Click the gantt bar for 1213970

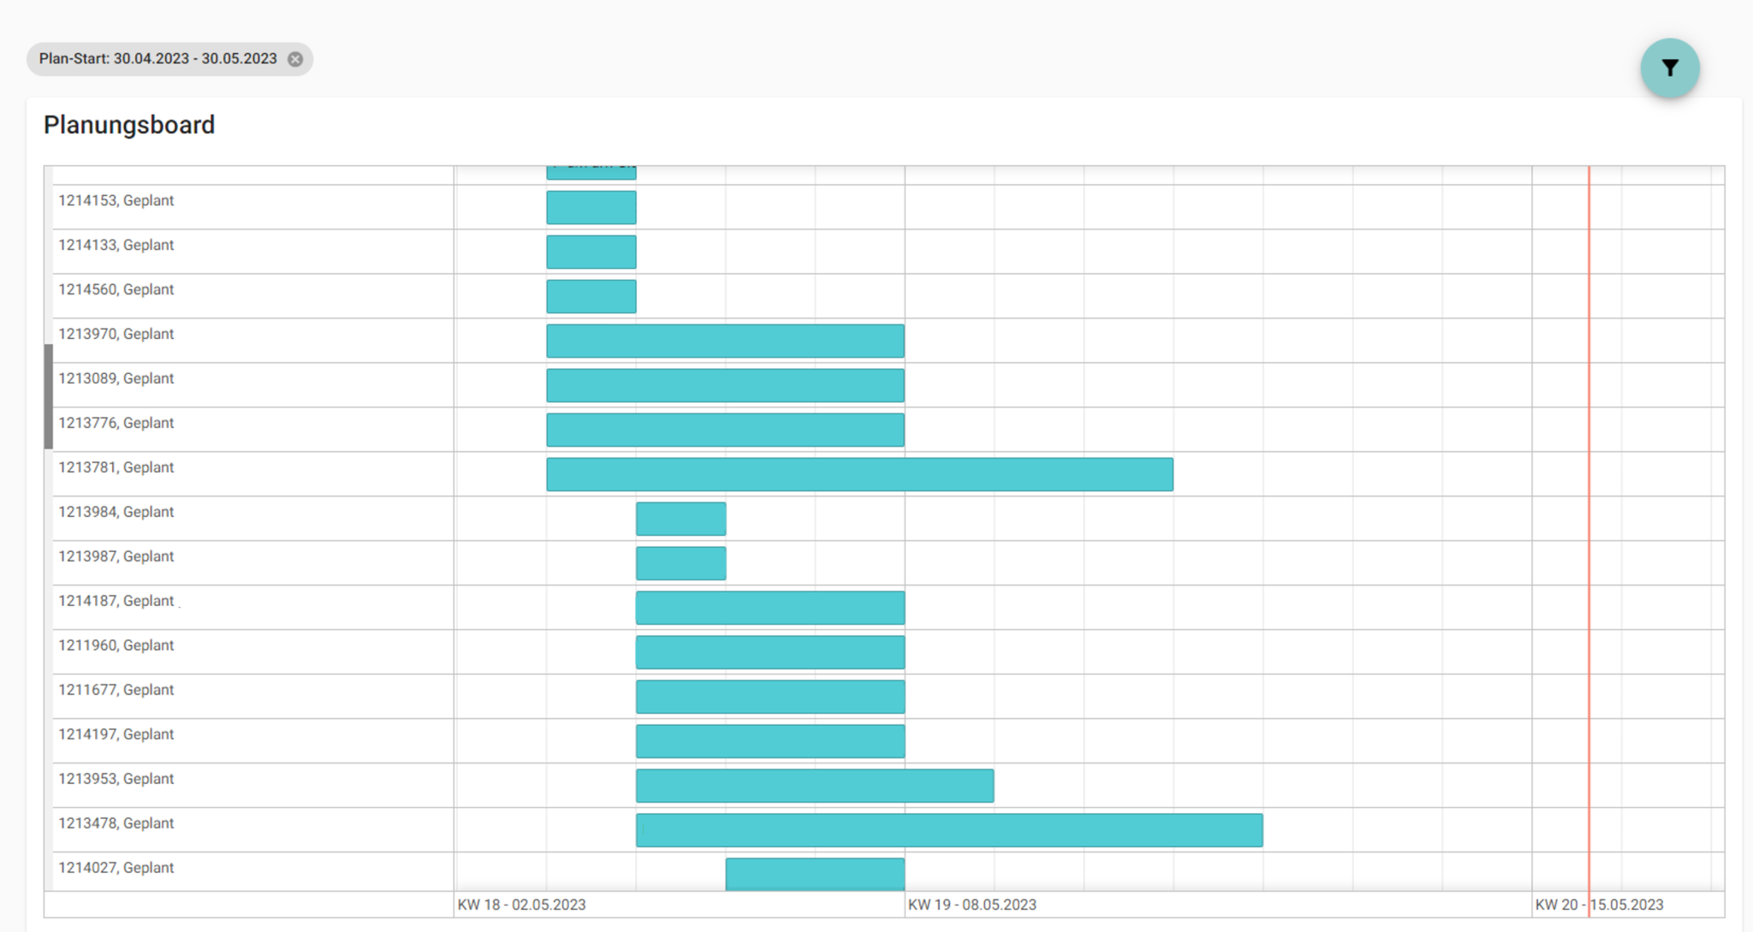725,341
